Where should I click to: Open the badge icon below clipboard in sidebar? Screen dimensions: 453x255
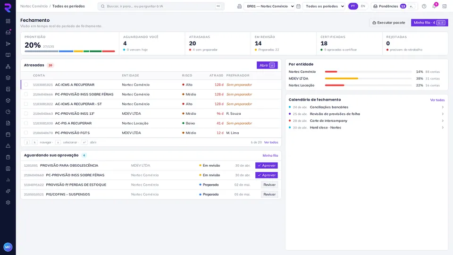click(8, 168)
